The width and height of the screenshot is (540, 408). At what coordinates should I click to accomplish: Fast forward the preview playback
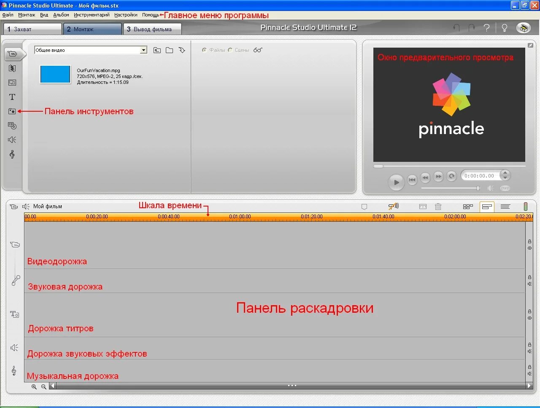click(x=438, y=177)
